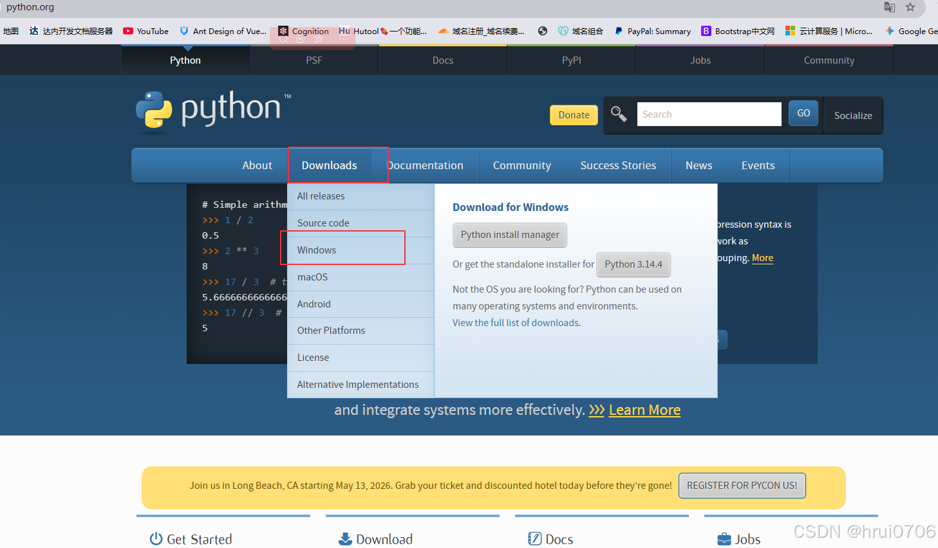Open the View the full list of downloads link
Screen dimensions: 938x548
(x=516, y=323)
